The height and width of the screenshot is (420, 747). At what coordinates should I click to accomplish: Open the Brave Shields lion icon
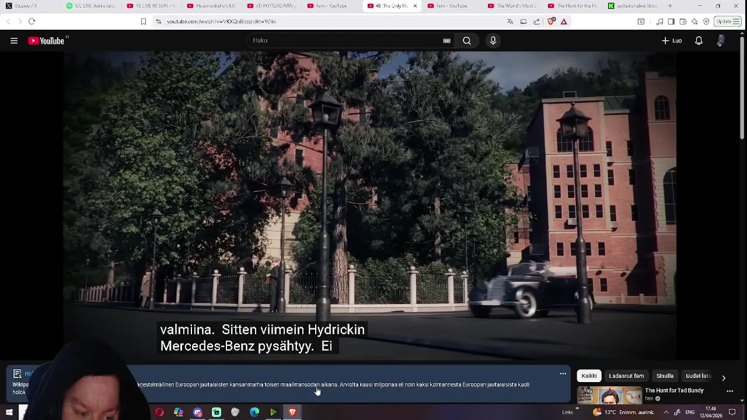click(551, 22)
